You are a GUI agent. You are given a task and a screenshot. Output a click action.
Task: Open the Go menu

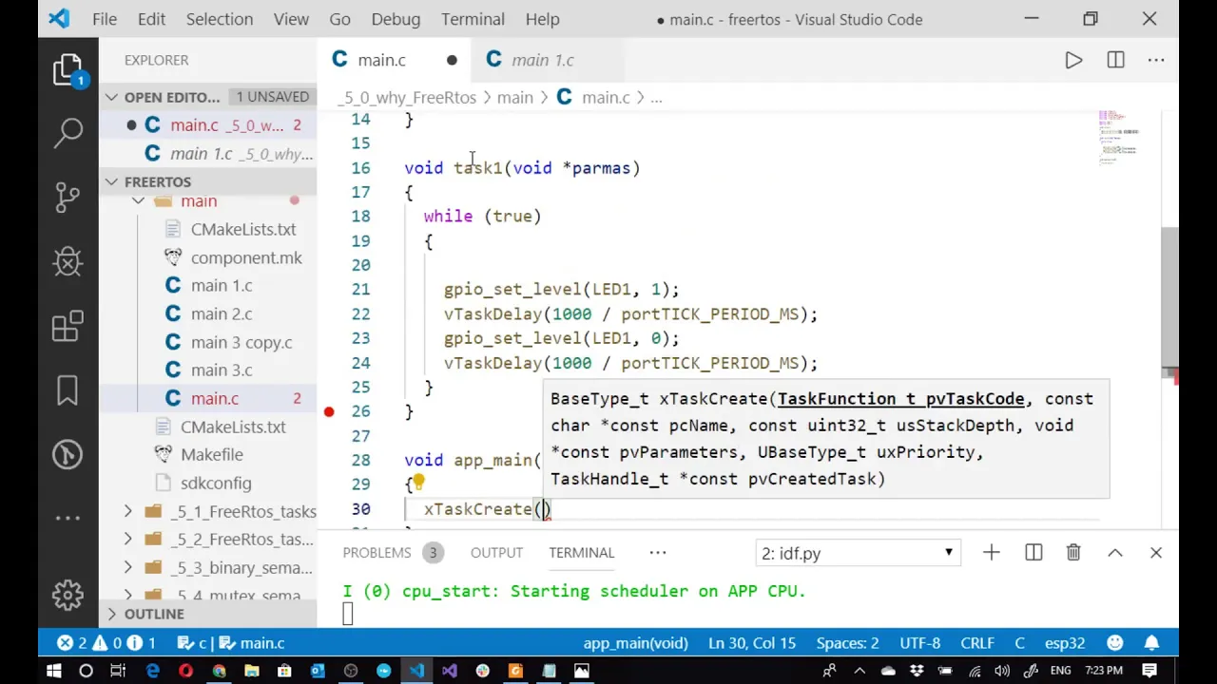coord(339,19)
